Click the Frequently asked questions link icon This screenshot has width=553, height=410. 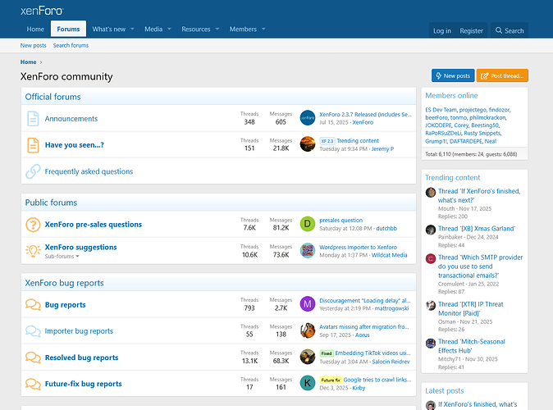(33, 171)
